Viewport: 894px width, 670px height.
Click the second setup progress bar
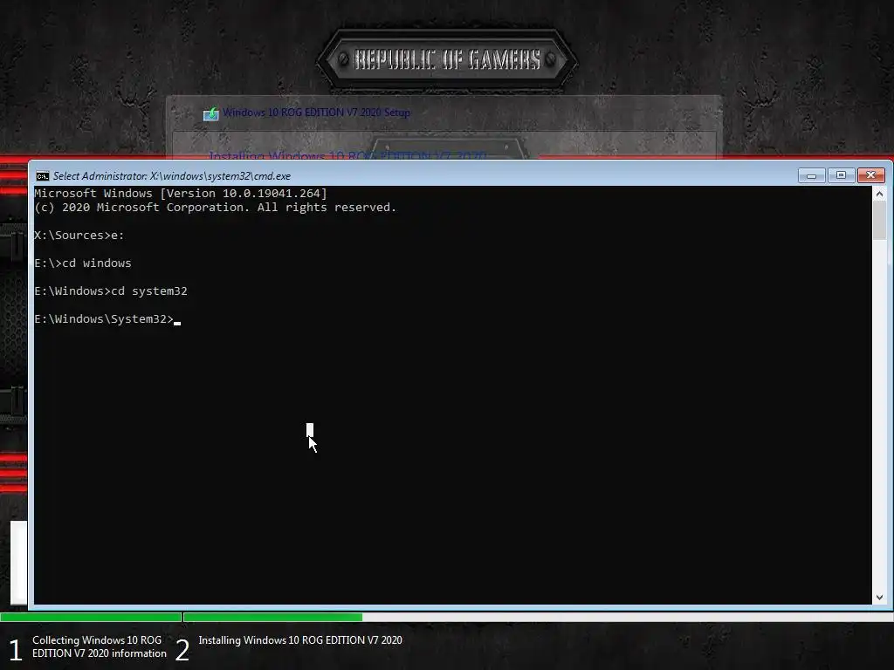pos(538,617)
